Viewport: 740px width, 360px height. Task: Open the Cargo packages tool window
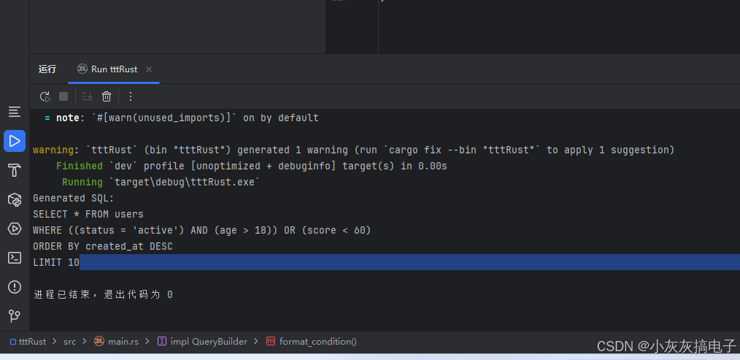15,199
